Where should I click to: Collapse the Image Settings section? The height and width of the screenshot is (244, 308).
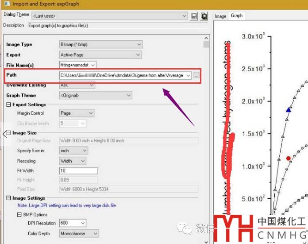coord(8,198)
